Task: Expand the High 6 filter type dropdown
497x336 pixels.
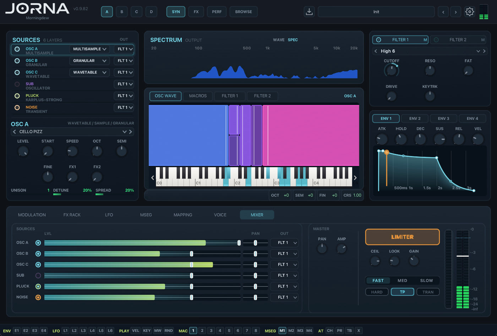Action: pyautogui.click(x=478, y=51)
